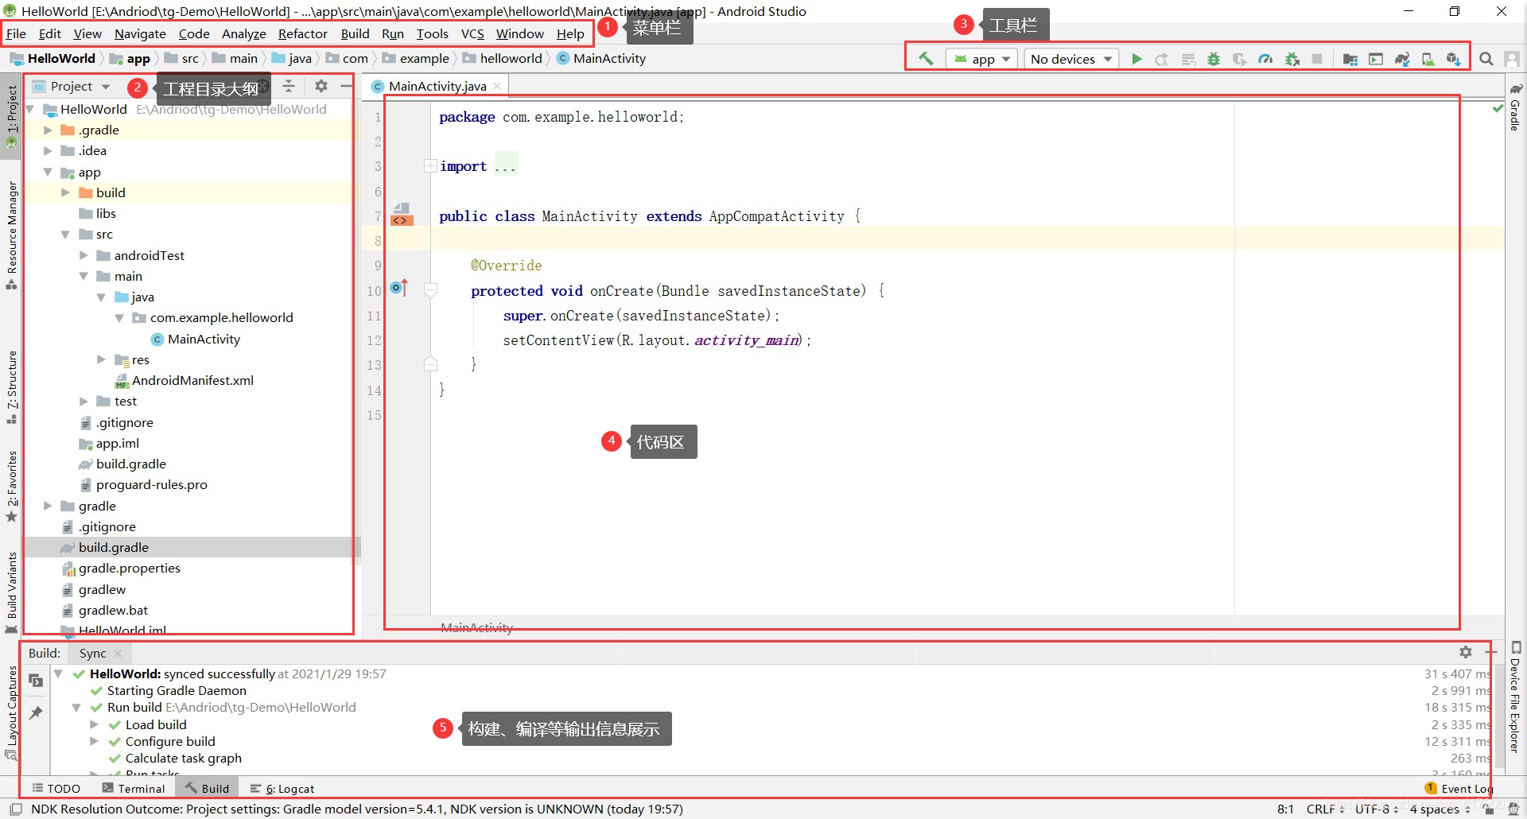This screenshot has width=1527, height=819.
Task: Click Sync Project with Gradle Files elephant icon
Action: tap(1402, 59)
